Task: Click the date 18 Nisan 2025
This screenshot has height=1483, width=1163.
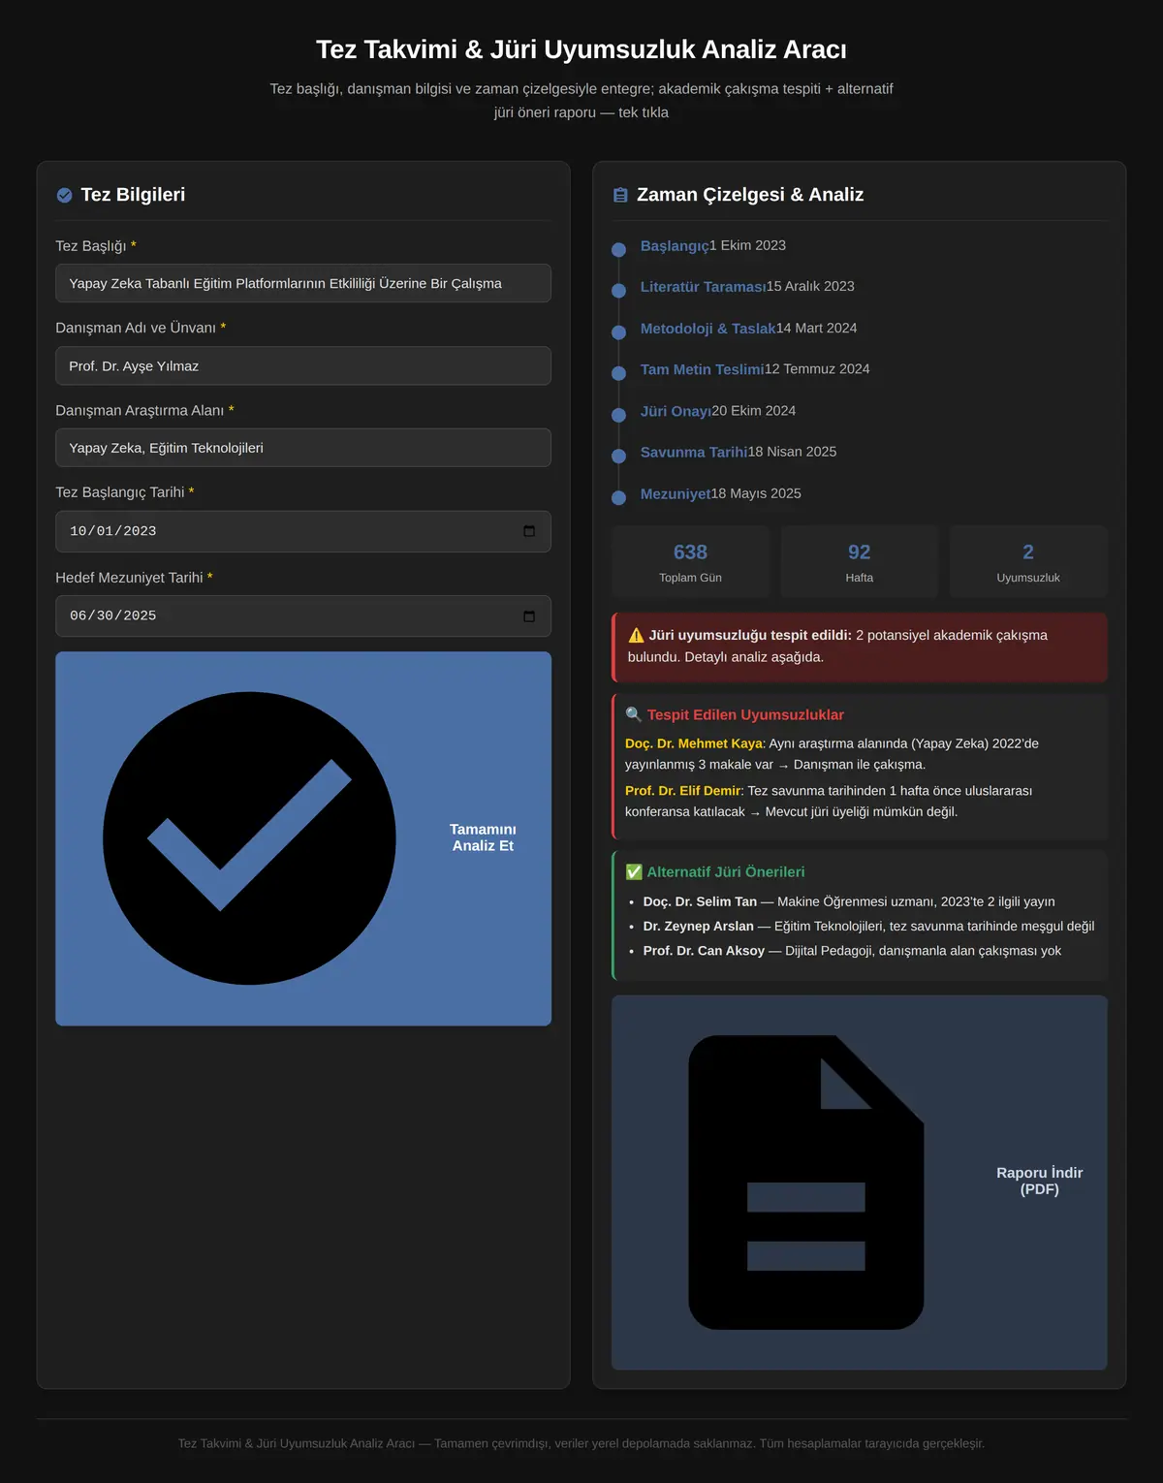Action: [792, 452]
